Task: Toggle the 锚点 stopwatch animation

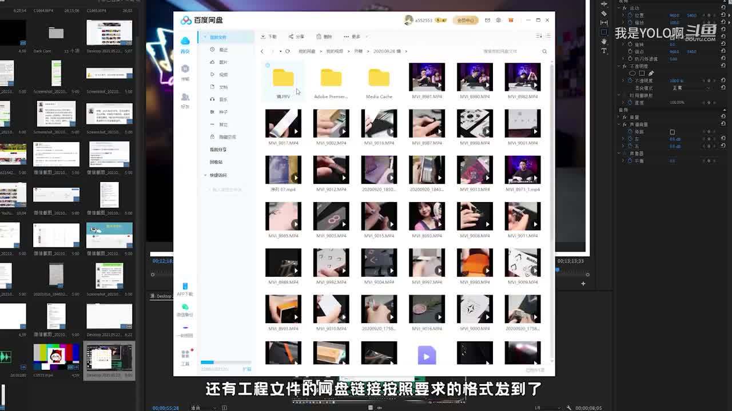Action: click(x=630, y=51)
